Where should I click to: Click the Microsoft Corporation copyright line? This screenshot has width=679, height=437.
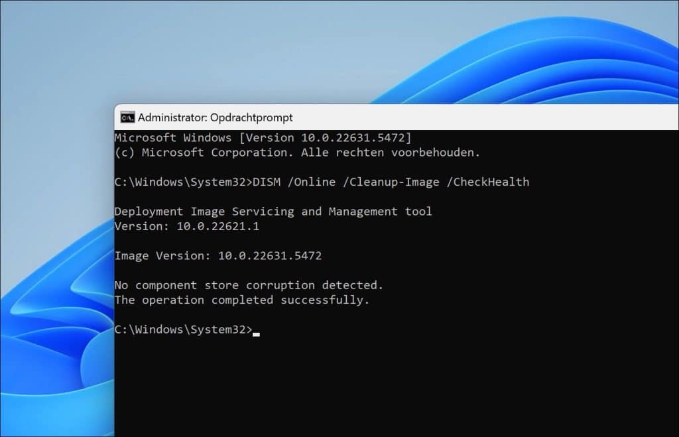[x=298, y=153]
